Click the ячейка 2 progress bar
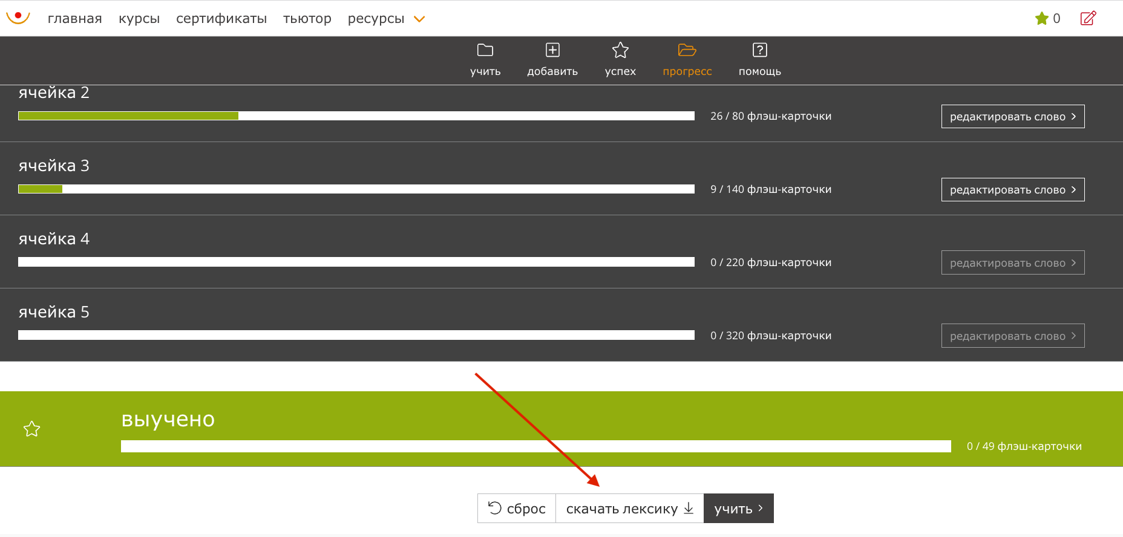1123x537 pixels. click(x=356, y=116)
